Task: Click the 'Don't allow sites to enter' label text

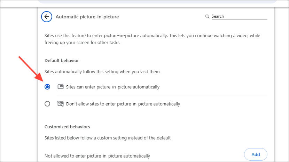Action: pos(123,104)
